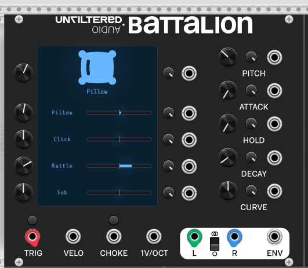The image size is (308, 268).
Task: Click the Pillow level slider
Action: point(119,113)
